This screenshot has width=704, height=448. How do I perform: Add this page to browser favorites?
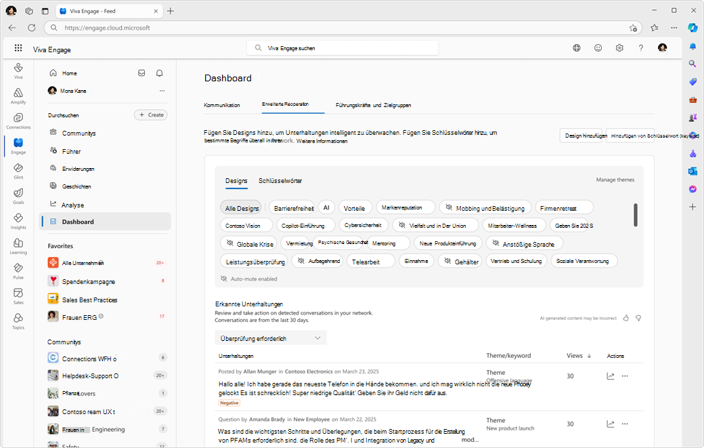pyautogui.click(x=633, y=28)
